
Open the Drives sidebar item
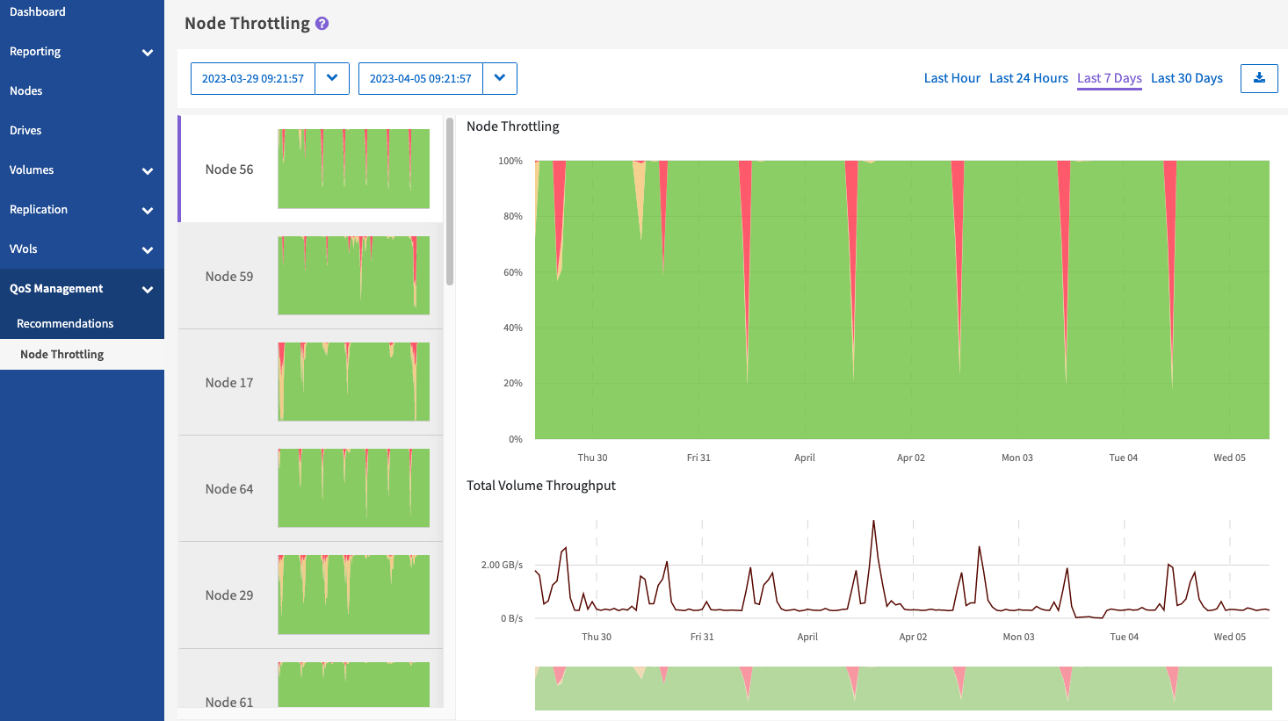pos(25,131)
